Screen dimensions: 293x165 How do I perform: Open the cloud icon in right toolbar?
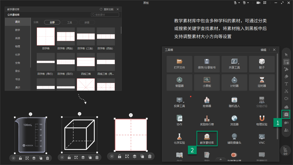286,107
